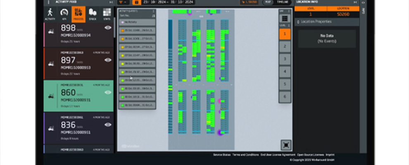The image size is (409, 165).
Task: Switch to the Stock view icon
Action: pyautogui.click(x=93, y=14)
